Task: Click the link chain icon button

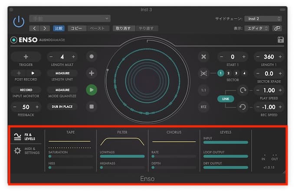Action: (x=277, y=29)
